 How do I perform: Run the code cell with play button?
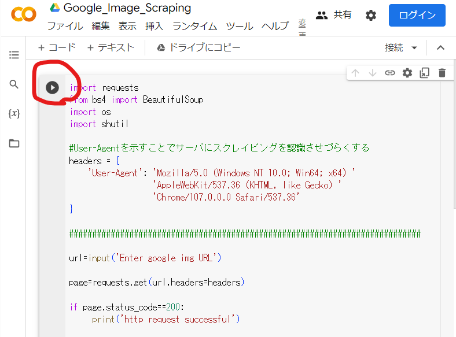[52, 87]
